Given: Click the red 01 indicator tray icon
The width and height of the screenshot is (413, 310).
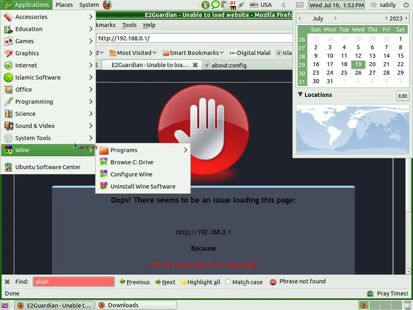Looking at the screenshot, I should (233, 5).
